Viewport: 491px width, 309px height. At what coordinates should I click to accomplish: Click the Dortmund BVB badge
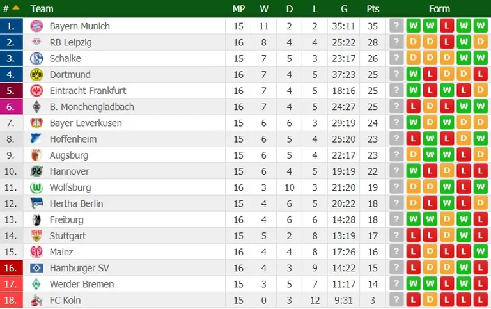[36, 75]
